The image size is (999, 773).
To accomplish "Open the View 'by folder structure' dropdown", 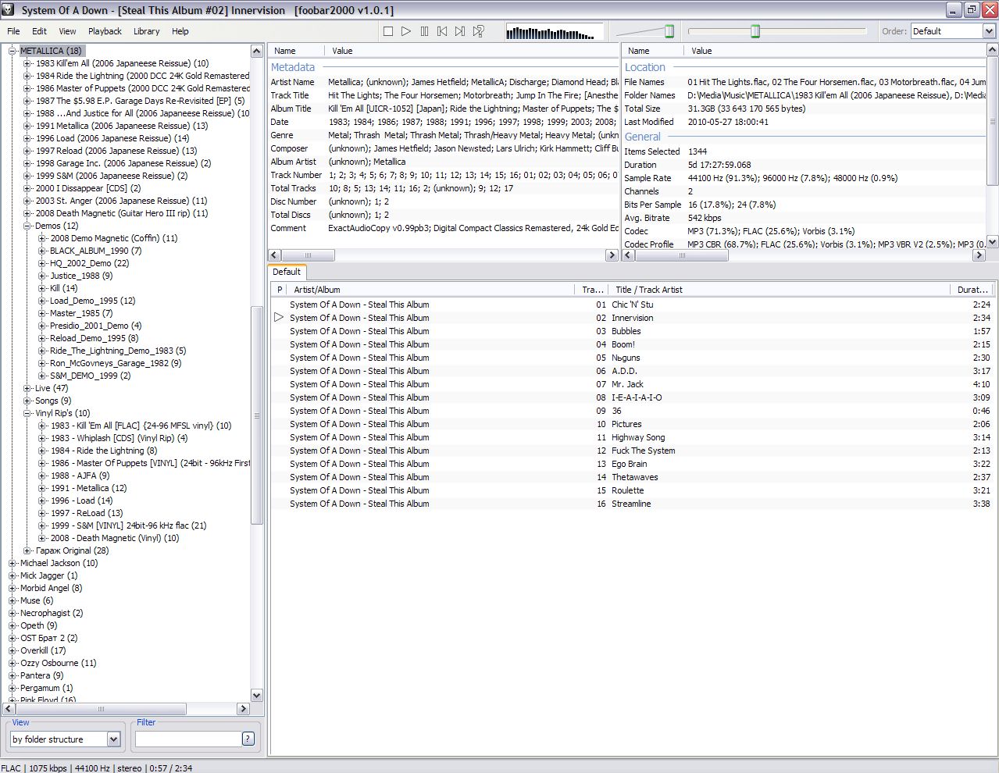I will click(113, 739).
